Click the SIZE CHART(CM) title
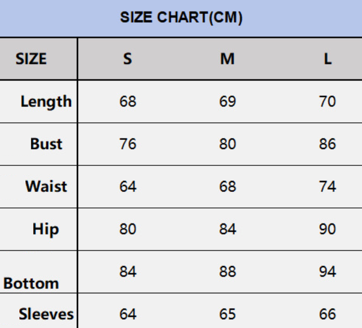Image resolution: width=362 pixels, height=328 pixels. click(x=181, y=17)
